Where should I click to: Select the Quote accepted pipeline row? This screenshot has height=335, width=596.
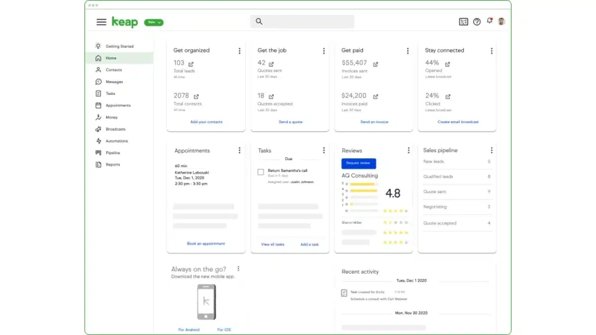[457, 223]
